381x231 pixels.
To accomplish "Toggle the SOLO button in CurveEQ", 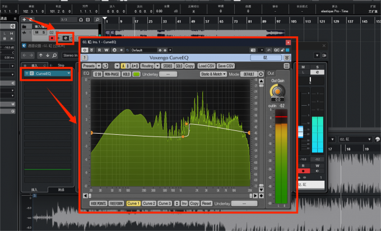I will pyautogui.click(x=179, y=66).
